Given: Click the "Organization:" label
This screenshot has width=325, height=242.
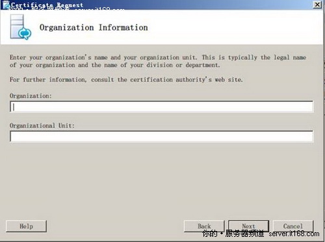Looking at the screenshot, I should point(31,96).
